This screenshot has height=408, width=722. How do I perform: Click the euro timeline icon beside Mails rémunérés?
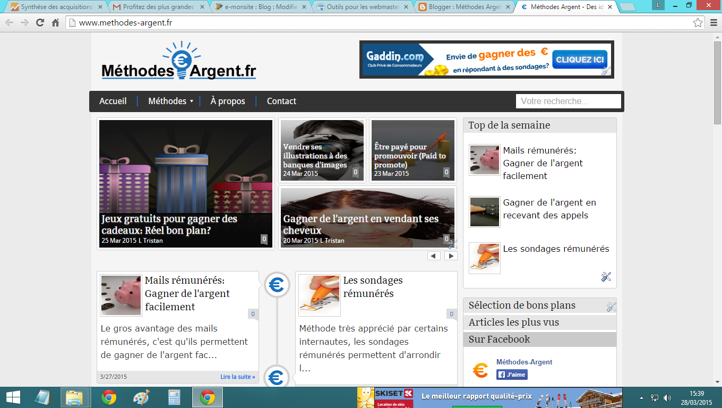pyautogui.click(x=277, y=285)
